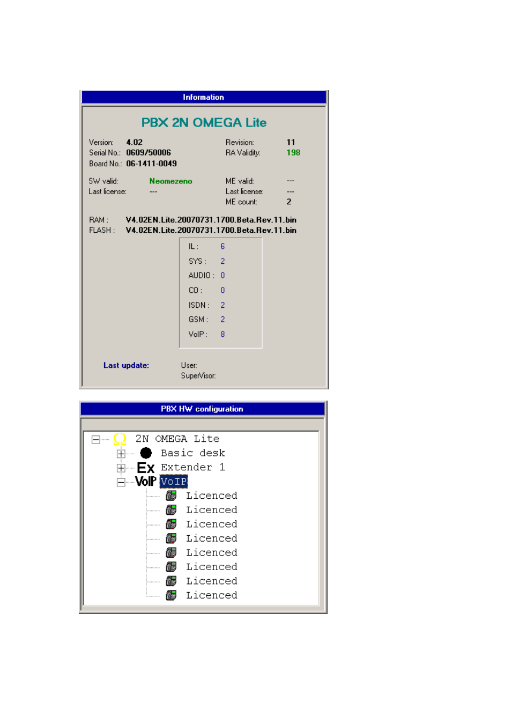Click the PBX HW configuration title bar

pos(203,409)
